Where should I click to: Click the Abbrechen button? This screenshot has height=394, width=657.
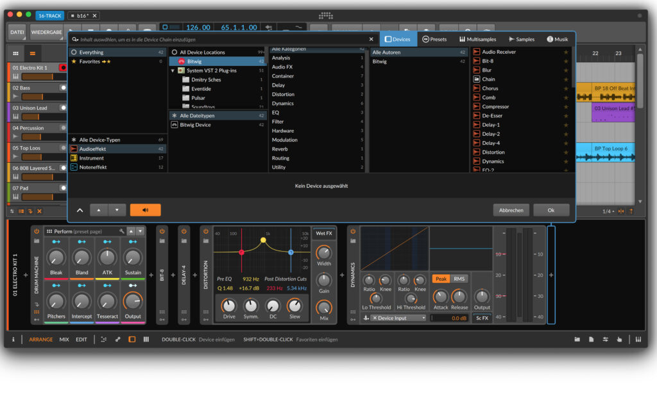click(511, 210)
